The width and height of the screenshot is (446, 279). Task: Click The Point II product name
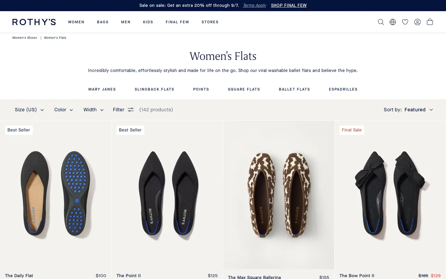point(129,276)
